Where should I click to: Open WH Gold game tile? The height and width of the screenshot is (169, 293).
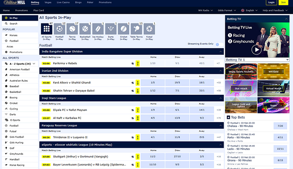pos(273,72)
